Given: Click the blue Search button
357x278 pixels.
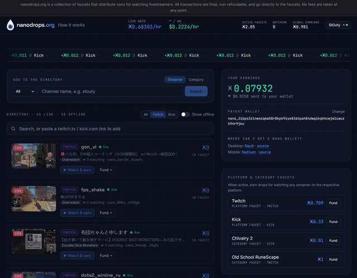Looking at the screenshot, I should click(196, 92).
